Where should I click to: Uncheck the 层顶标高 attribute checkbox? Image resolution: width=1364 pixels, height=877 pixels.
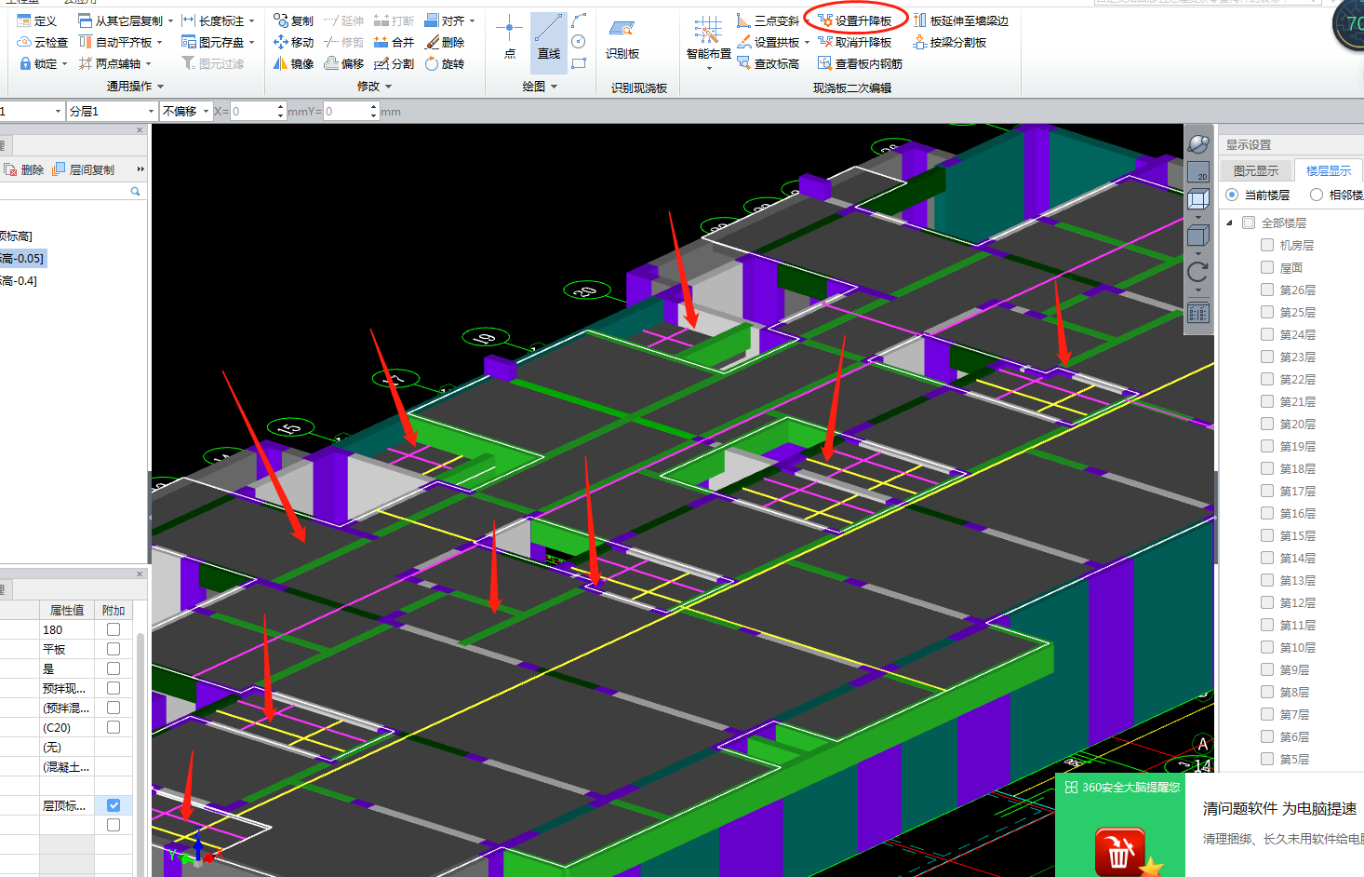point(114,805)
